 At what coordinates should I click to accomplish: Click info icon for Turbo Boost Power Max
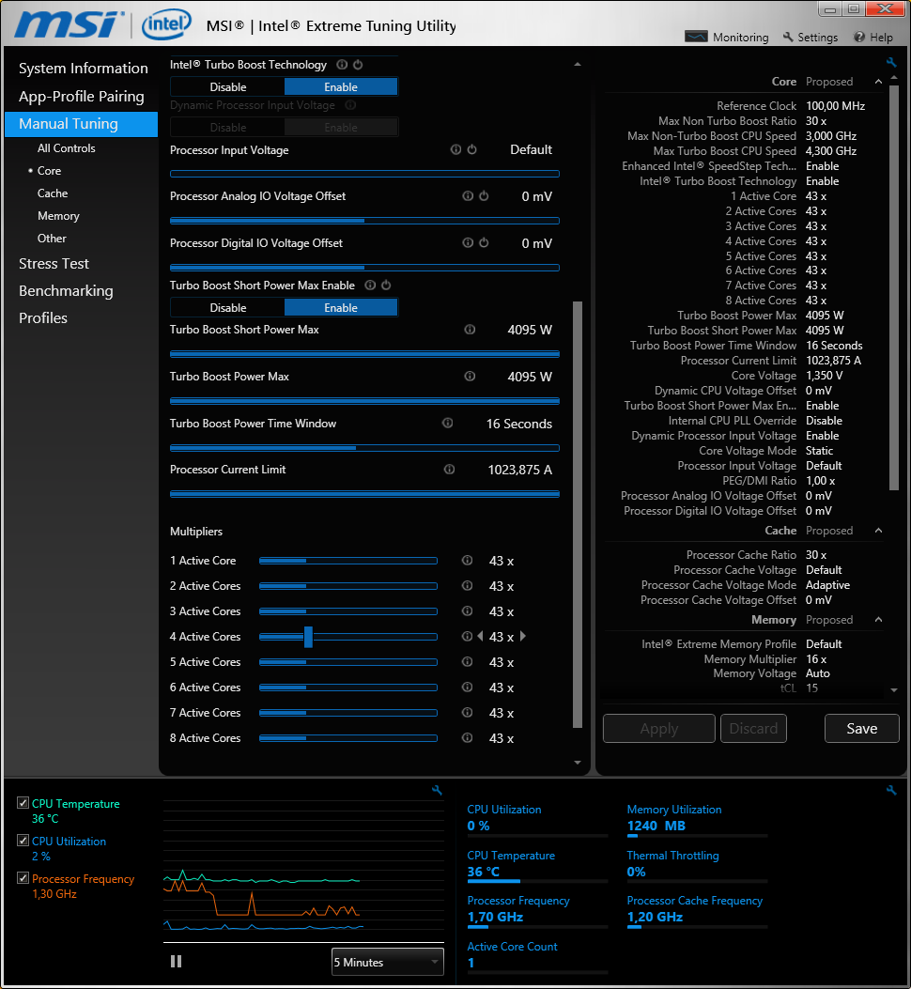tap(470, 376)
